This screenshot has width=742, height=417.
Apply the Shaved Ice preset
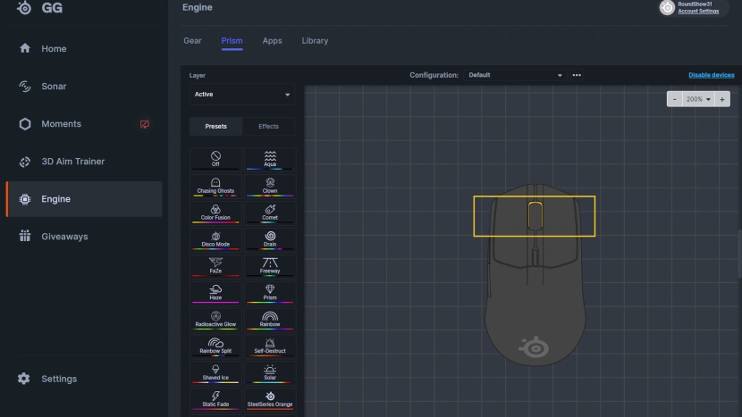pos(215,372)
